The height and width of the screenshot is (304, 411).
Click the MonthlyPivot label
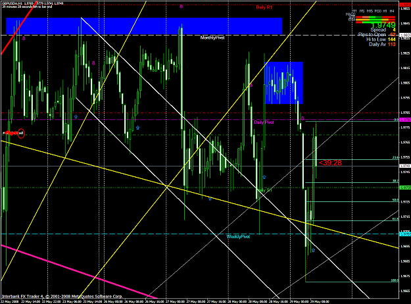(x=212, y=38)
